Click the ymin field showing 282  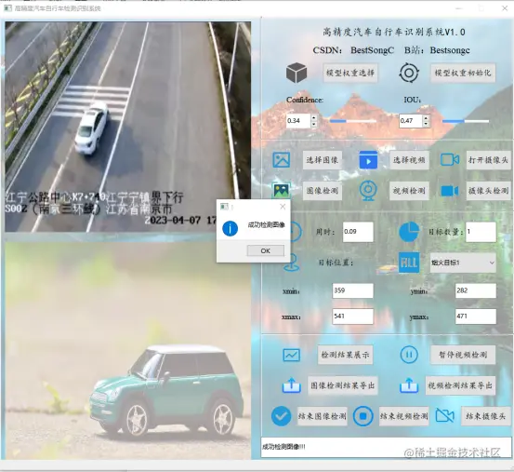(x=476, y=290)
